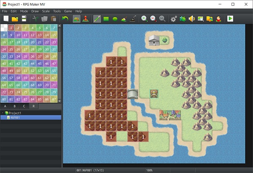Open the Event Searcher icon
Image resolution: width=253 pixels, height=173 pixels.
(x=201, y=19)
